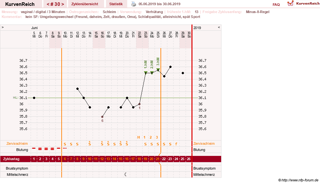
Task: Click the peak count '3' under June 25
Action: (157, 137)
